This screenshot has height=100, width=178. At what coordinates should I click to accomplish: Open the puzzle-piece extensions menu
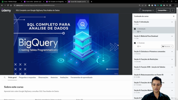pos(164,5)
